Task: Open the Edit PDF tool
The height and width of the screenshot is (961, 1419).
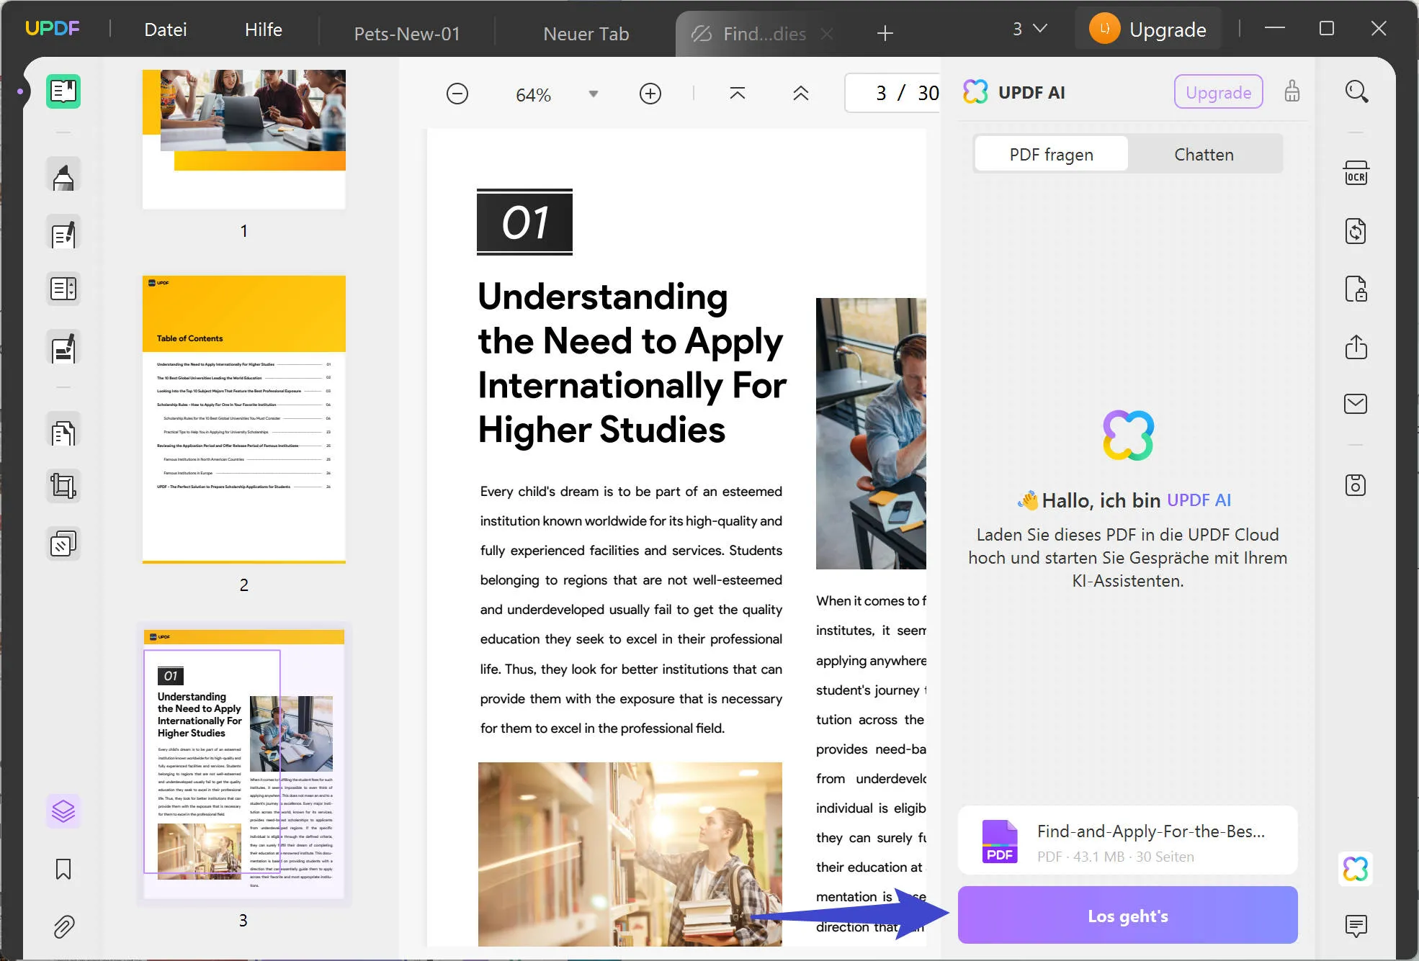Action: 63,234
